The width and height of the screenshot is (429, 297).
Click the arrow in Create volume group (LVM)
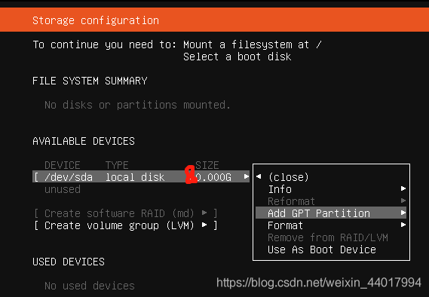point(204,225)
